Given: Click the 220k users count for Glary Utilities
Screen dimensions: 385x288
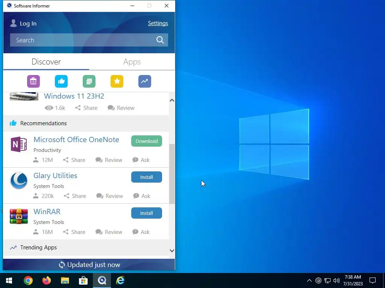Looking at the screenshot, I should click(x=43, y=196).
